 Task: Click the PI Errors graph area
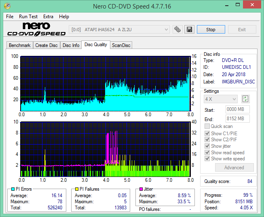[x=105, y=84]
